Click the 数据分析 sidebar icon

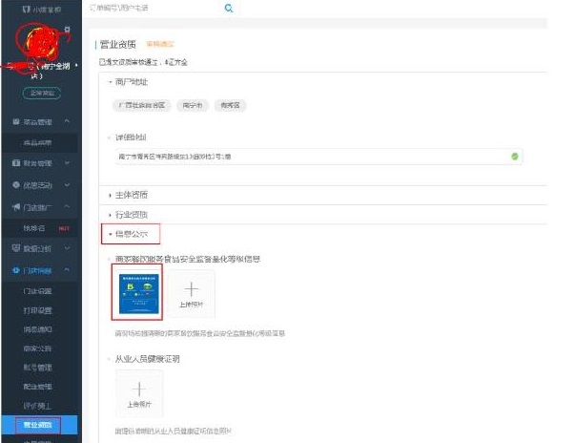click(x=15, y=248)
